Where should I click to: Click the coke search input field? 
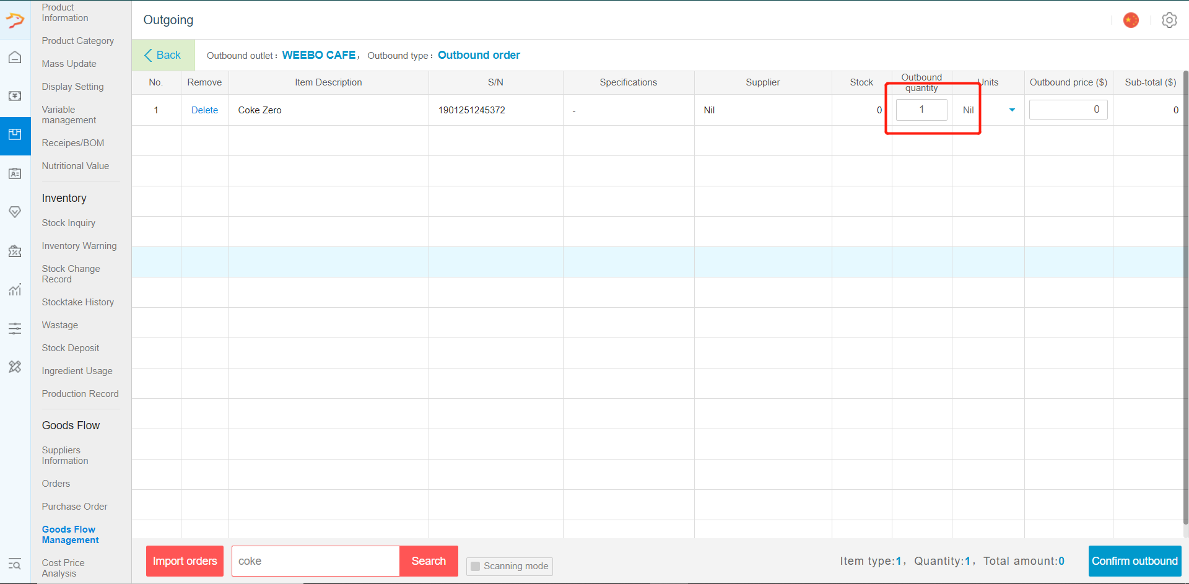tap(316, 561)
